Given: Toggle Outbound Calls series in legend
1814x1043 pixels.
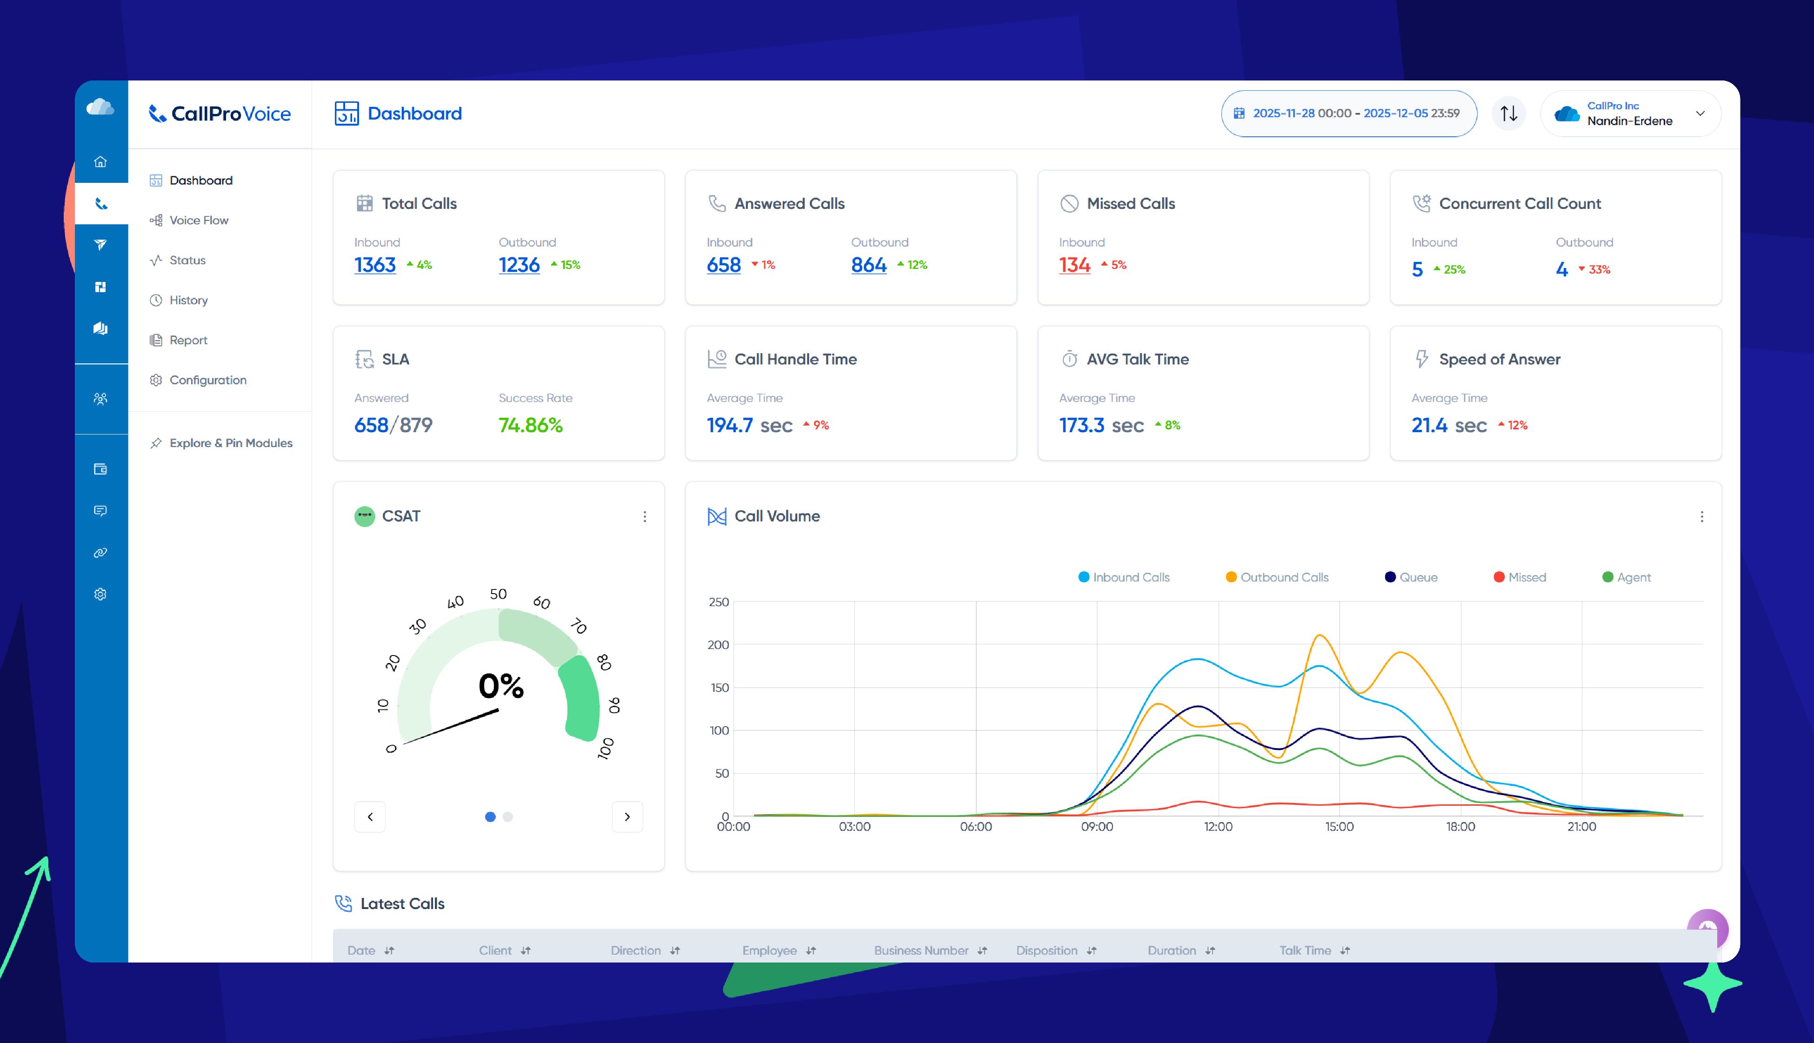Looking at the screenshot, I should (x=1277, y=577).
